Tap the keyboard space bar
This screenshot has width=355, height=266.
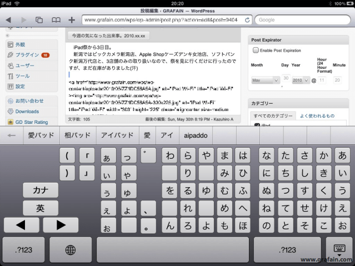pyautogui.click(x=173, y=250)
